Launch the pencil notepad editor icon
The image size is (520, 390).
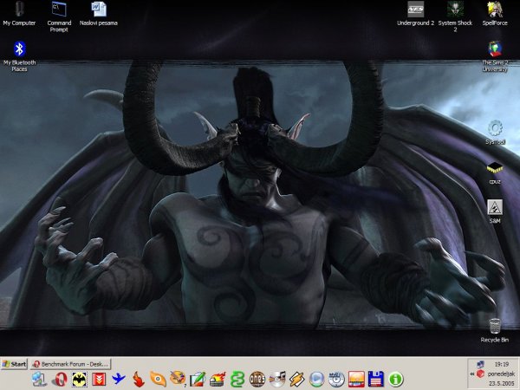click(198, 379)
